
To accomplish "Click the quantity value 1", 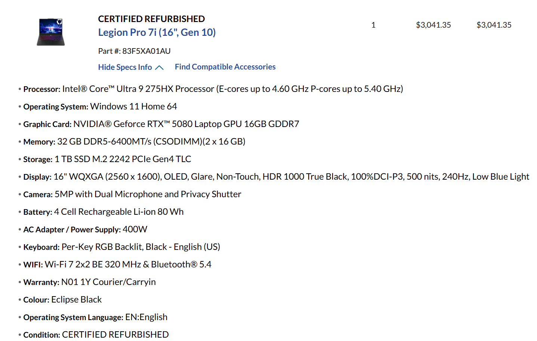I will pos(373,25).
